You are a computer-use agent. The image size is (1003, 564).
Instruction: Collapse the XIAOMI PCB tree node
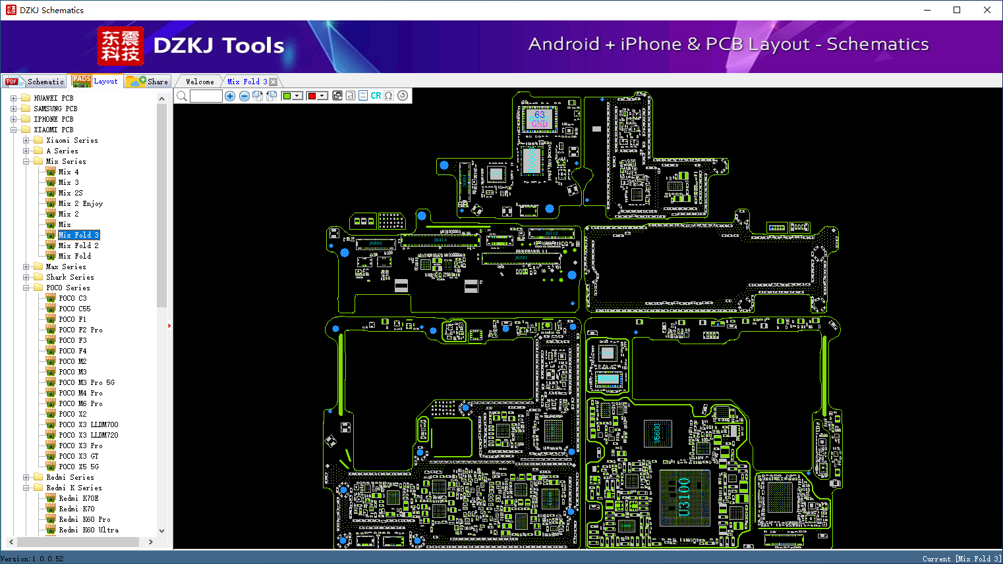click(x=13, y=130)
